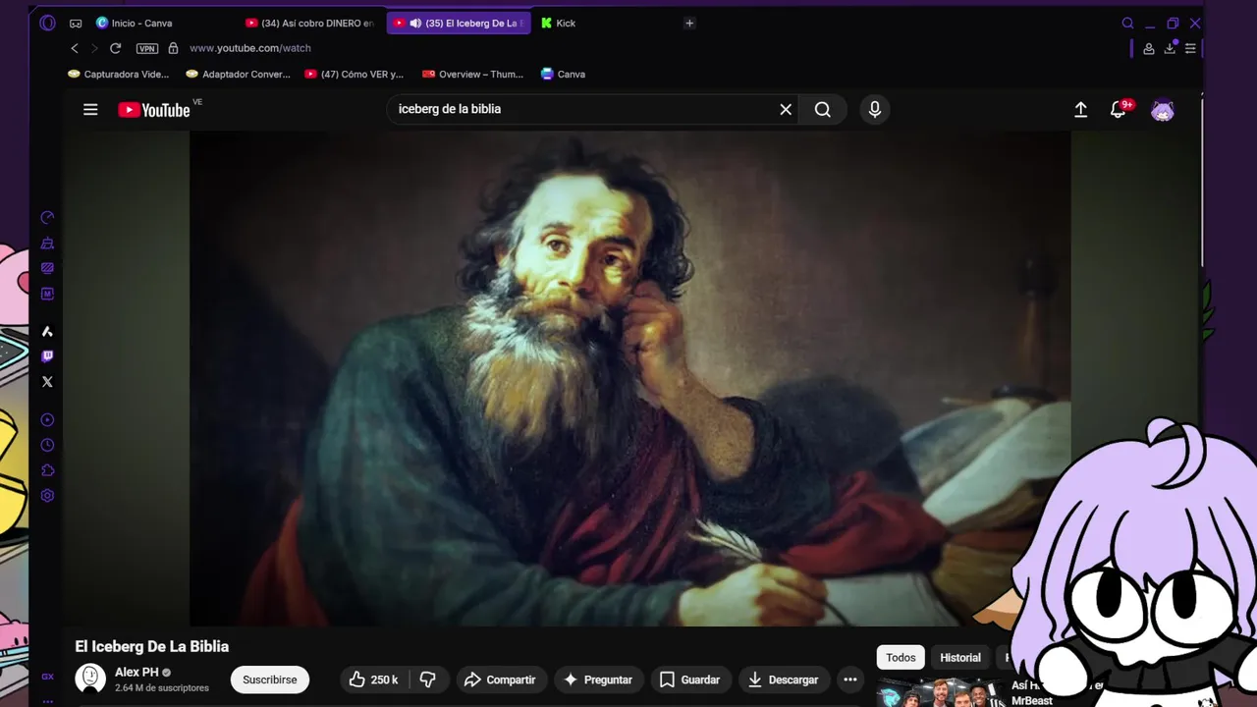Open the Canva bookmark
Image resolution: width=1257 pixels, height=707 pixels.
tap(563, 74)
